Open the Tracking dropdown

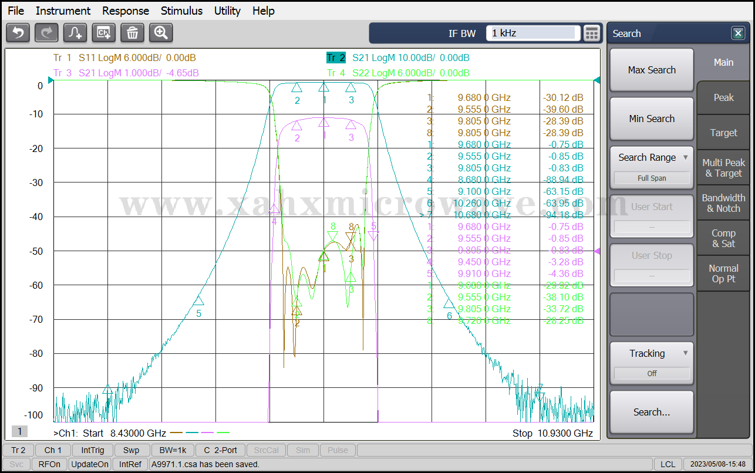pos(652,363)
